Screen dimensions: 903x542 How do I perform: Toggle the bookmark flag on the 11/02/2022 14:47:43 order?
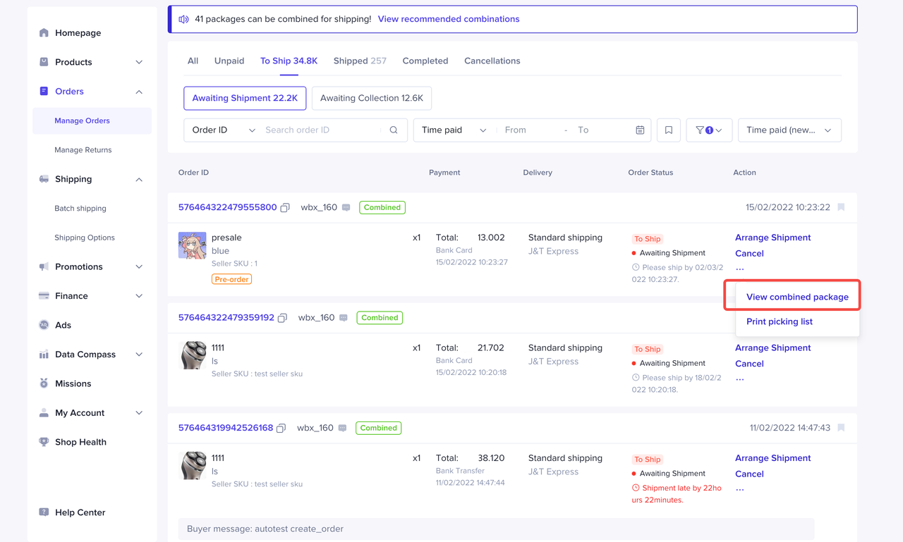(x=841, y=428)
